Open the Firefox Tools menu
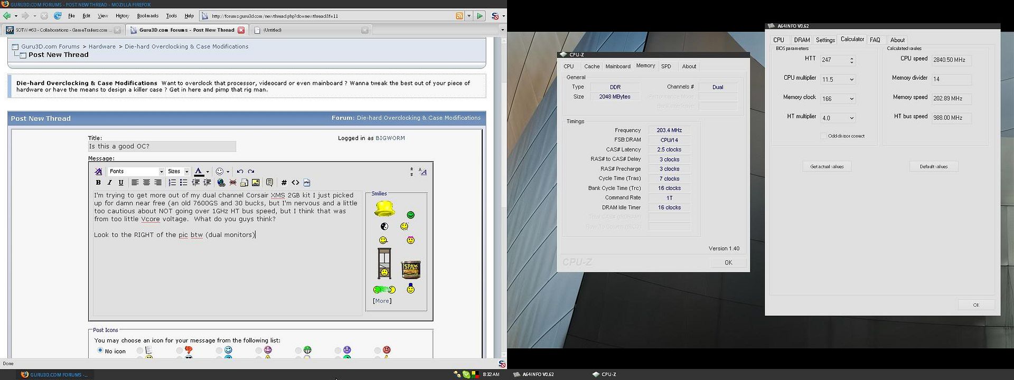1014x380 pixels. [172, 16]
